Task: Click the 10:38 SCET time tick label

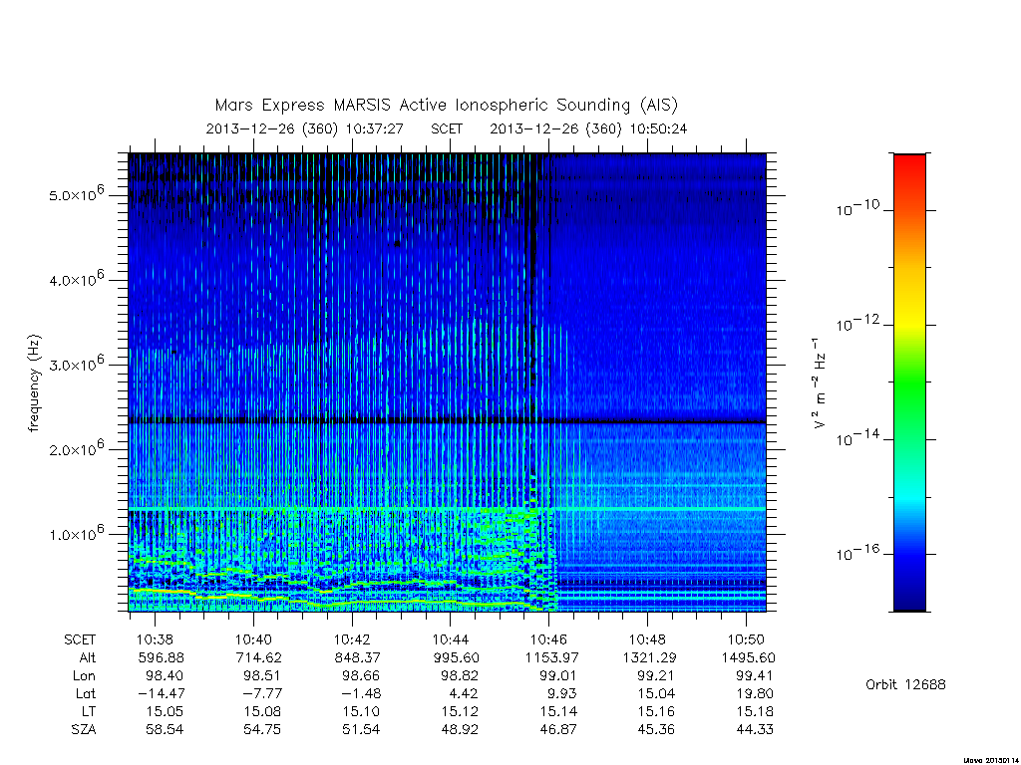Action: (x=155, y=639)
